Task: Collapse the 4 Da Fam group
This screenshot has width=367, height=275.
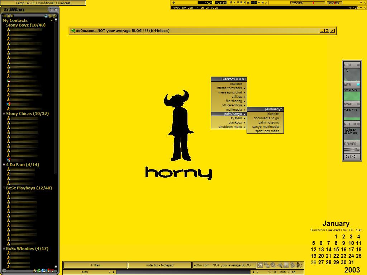Action: tap(4, 165)
